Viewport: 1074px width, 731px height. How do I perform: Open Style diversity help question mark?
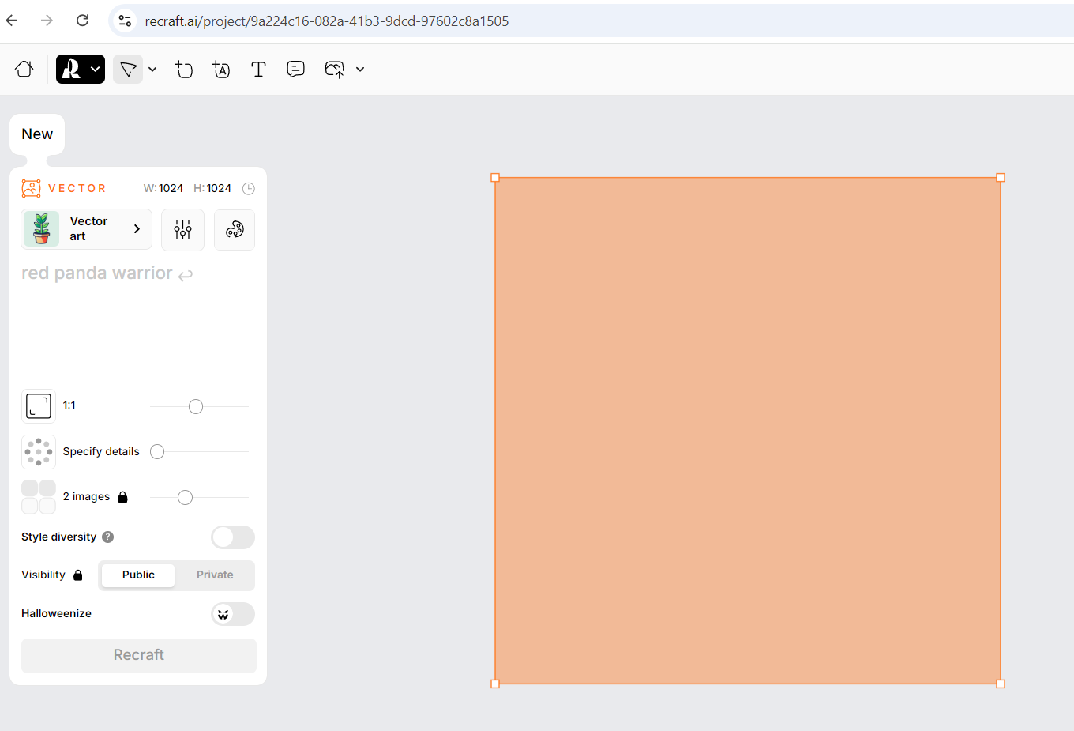108,537
